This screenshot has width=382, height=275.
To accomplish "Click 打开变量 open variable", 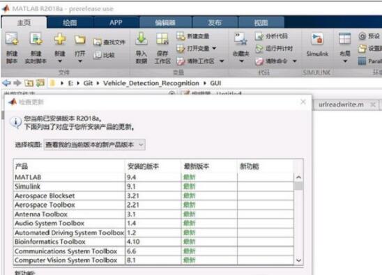I will (193, 49).
